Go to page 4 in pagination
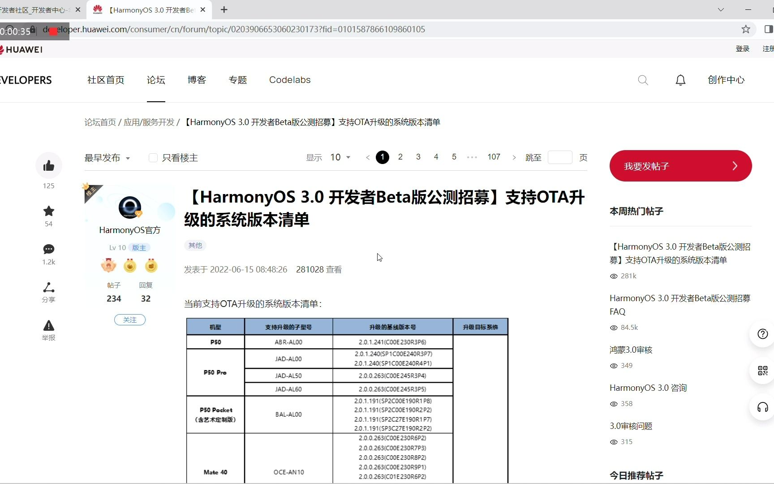This screenshot has height=484, width=774. (x=436, y=157)
